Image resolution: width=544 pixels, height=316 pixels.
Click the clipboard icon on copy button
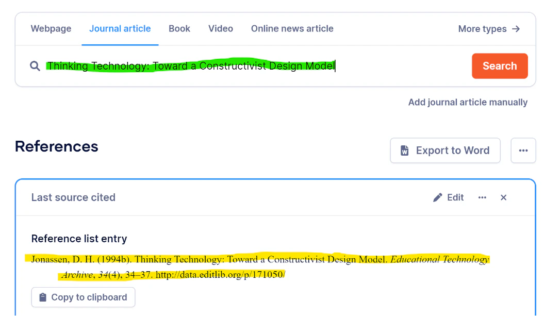[43, 297]
